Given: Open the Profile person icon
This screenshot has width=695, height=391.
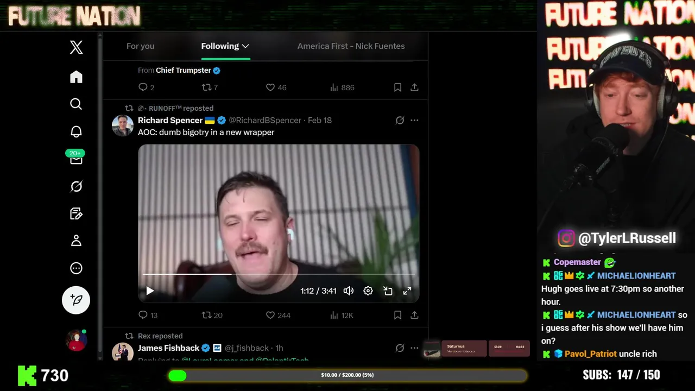Looking at the screenshot, I should (76, 241).
